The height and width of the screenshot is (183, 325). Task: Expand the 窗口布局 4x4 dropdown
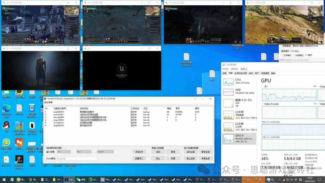click(x=63, y=152)
